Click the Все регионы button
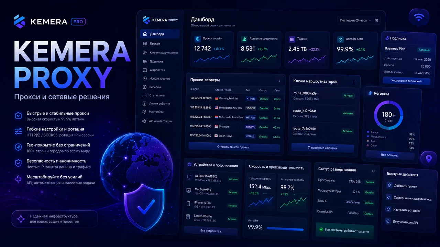Viewport: 440px width, 247px height. [x=390, y=155]
